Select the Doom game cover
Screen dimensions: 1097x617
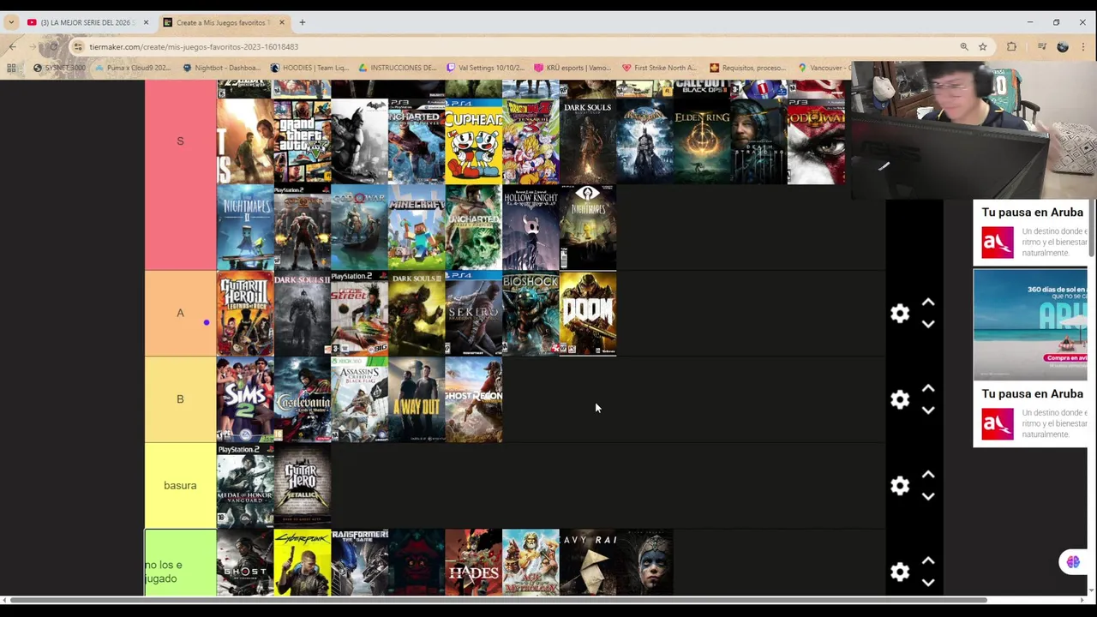[x=588, y=314]
